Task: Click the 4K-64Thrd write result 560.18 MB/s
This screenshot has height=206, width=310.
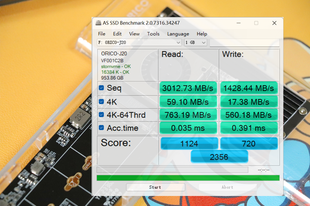Action: 248,115
